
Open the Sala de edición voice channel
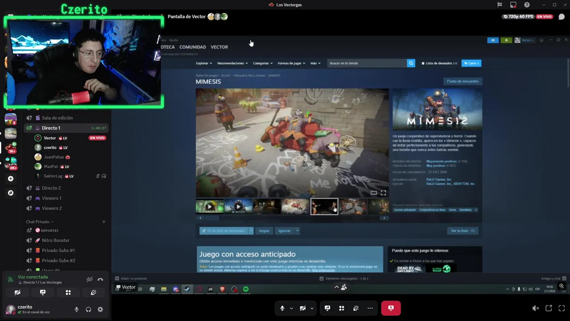pos(57,118)
